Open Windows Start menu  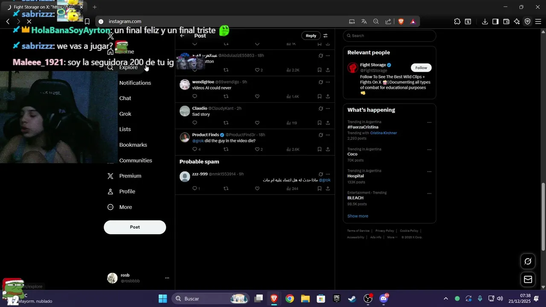click(x=163, y=298)
